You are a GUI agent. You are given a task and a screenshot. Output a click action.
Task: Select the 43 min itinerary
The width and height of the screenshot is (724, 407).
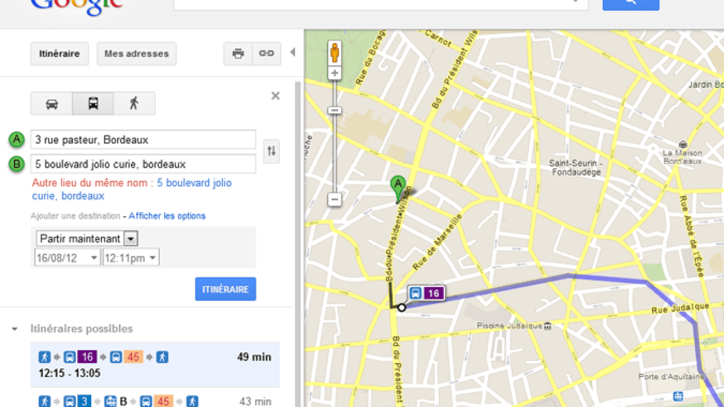pyautogui.click(x=155, y=399)
